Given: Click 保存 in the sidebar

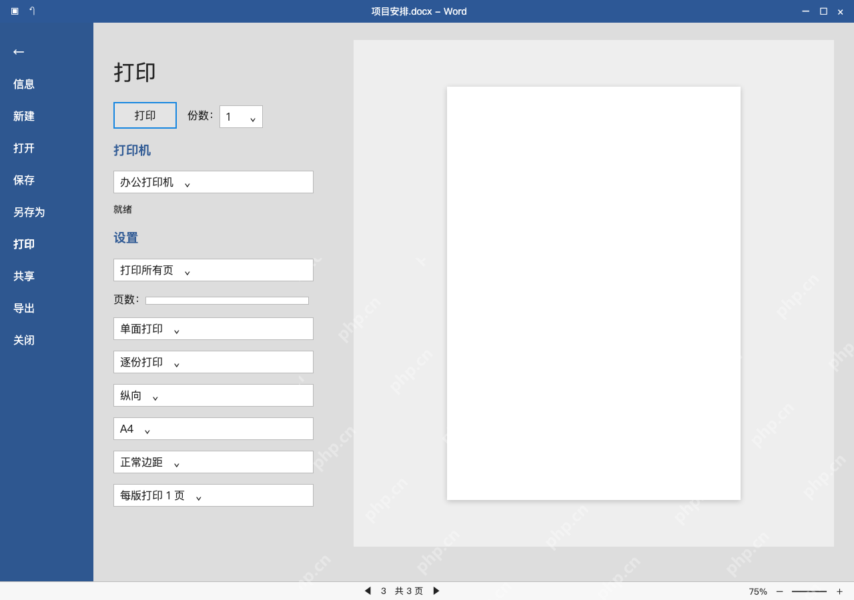Looking at the screenshot, I should (x=24, y=180).
